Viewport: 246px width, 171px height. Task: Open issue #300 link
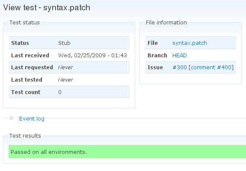(180, 68)
